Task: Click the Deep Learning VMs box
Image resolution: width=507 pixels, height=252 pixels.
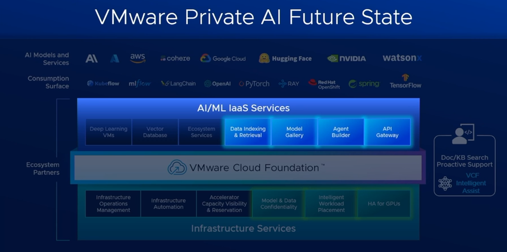Action: (108, 132)
